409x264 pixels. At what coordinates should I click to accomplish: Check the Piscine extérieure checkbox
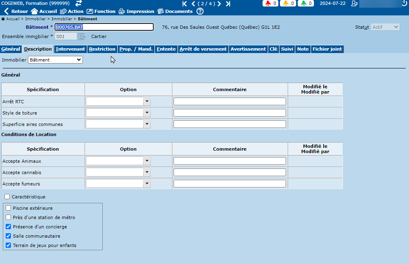pyautogui.click(x=8, y=208)
